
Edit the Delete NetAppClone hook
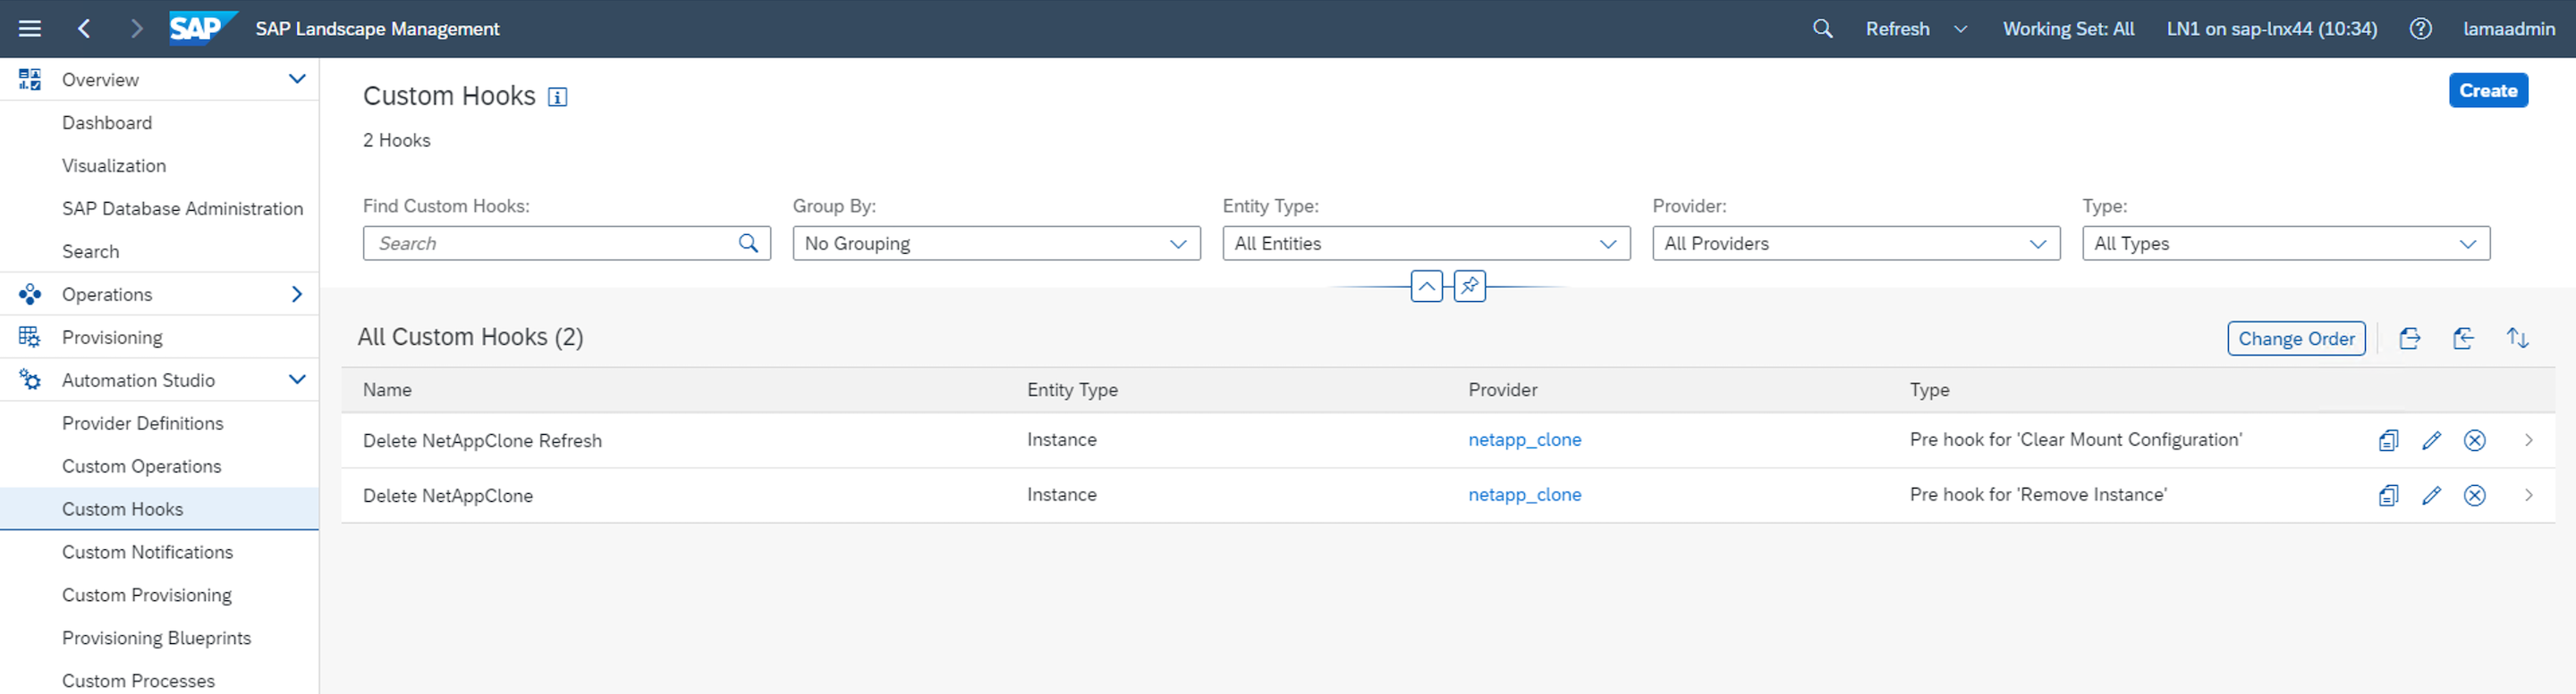click(2431, 496)
